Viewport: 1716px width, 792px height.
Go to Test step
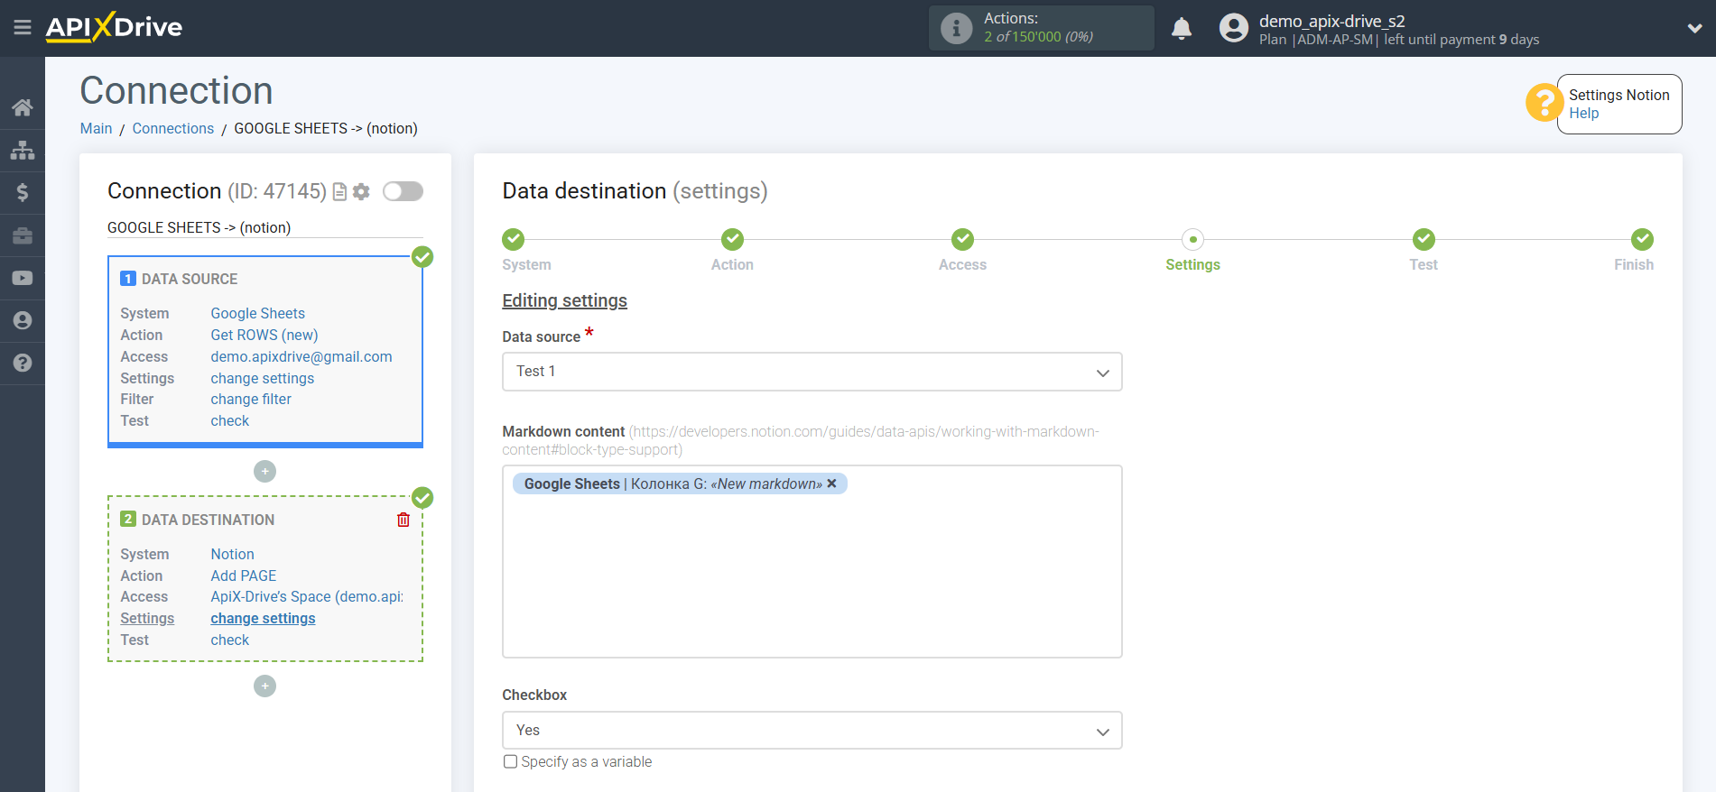click(x=1424, y=239)
